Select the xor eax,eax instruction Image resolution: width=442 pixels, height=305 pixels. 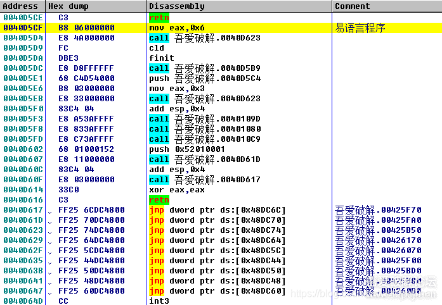177,190
